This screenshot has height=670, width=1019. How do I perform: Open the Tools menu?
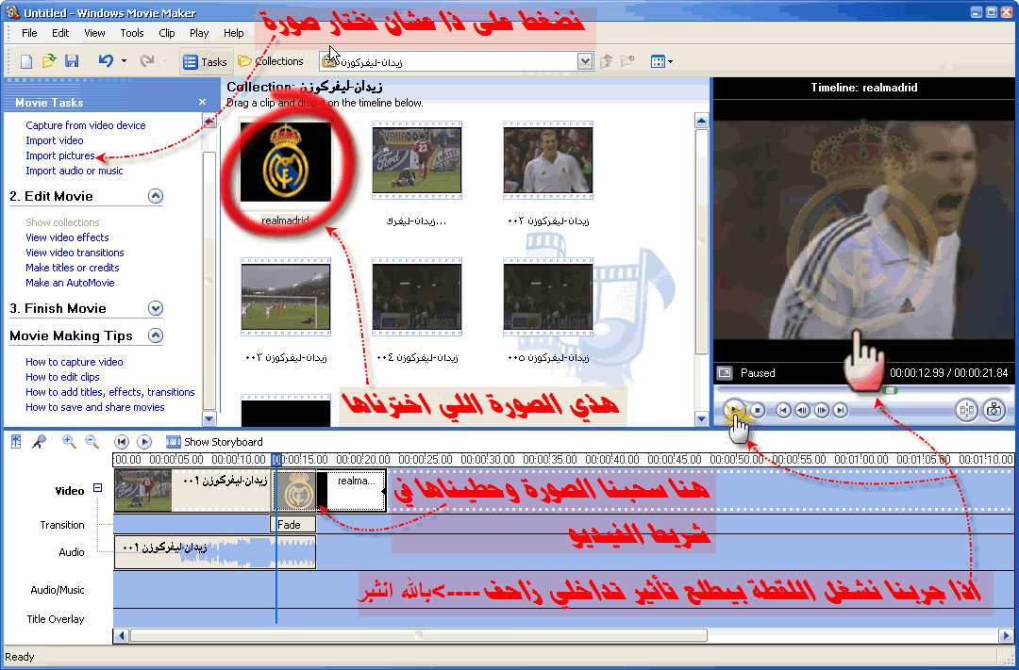coord(132,33)
